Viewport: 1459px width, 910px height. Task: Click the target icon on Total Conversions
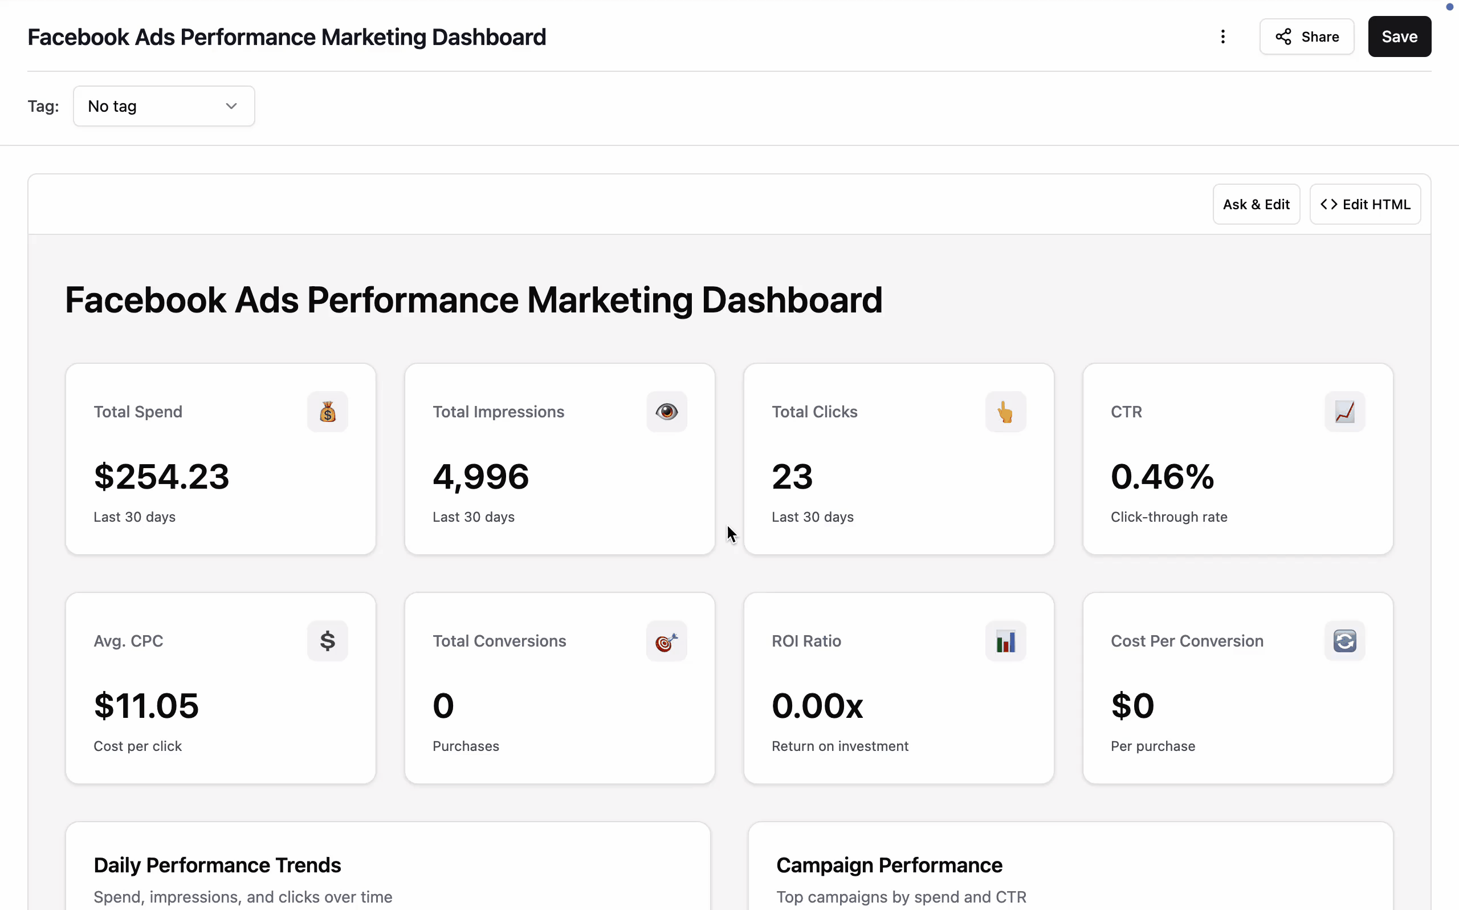(667, 641)
